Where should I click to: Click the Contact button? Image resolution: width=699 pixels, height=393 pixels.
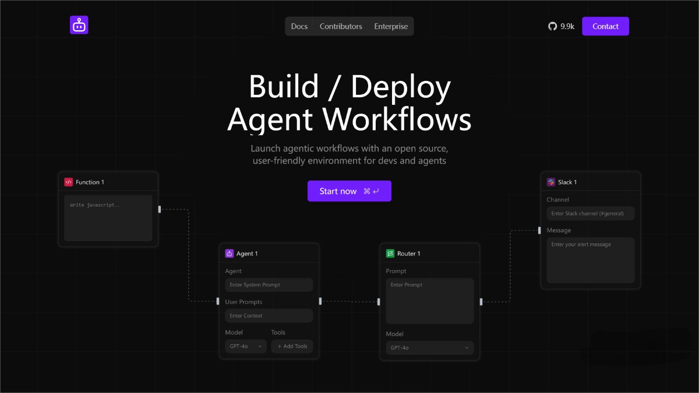(x=605, y=26)
